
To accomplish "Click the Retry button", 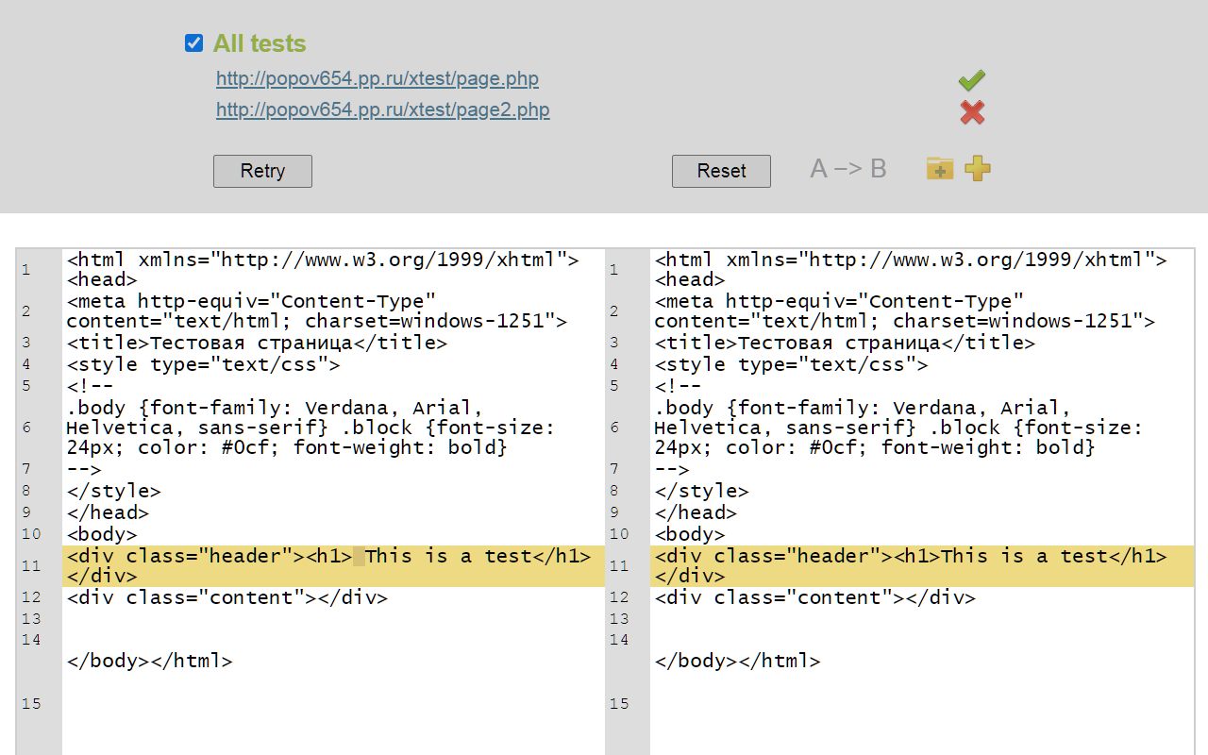I will pos(262,171).
